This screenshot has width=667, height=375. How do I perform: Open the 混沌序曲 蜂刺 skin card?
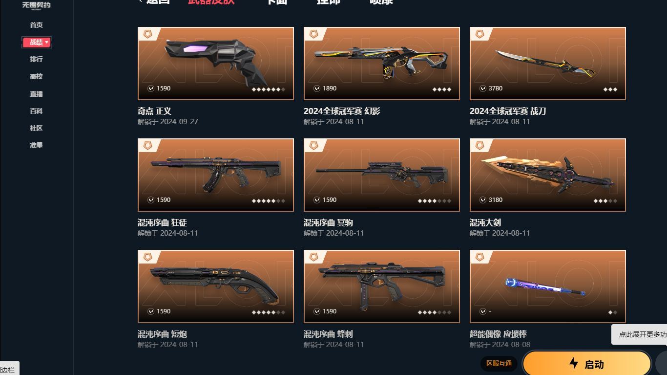[x=382, y=287]
